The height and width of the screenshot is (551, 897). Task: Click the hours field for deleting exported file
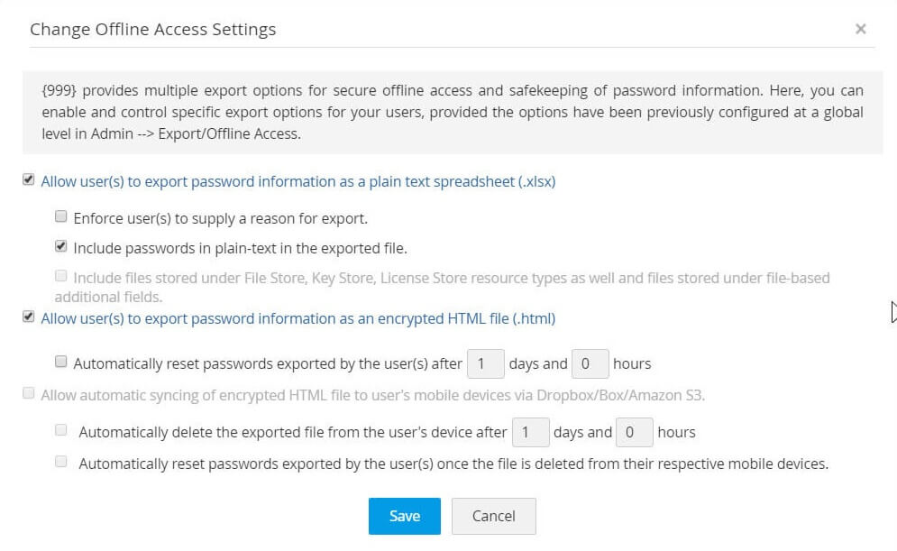coord(634,433)
